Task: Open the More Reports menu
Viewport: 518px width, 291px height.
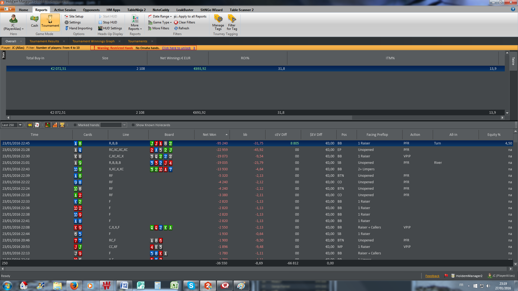Action: (135, 23)
